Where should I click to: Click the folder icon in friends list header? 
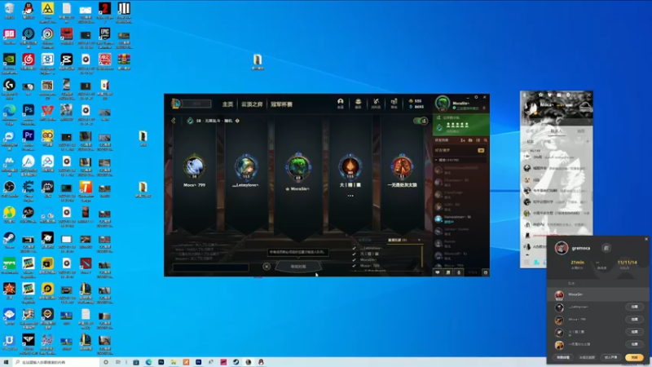click(x=470, y=140)
